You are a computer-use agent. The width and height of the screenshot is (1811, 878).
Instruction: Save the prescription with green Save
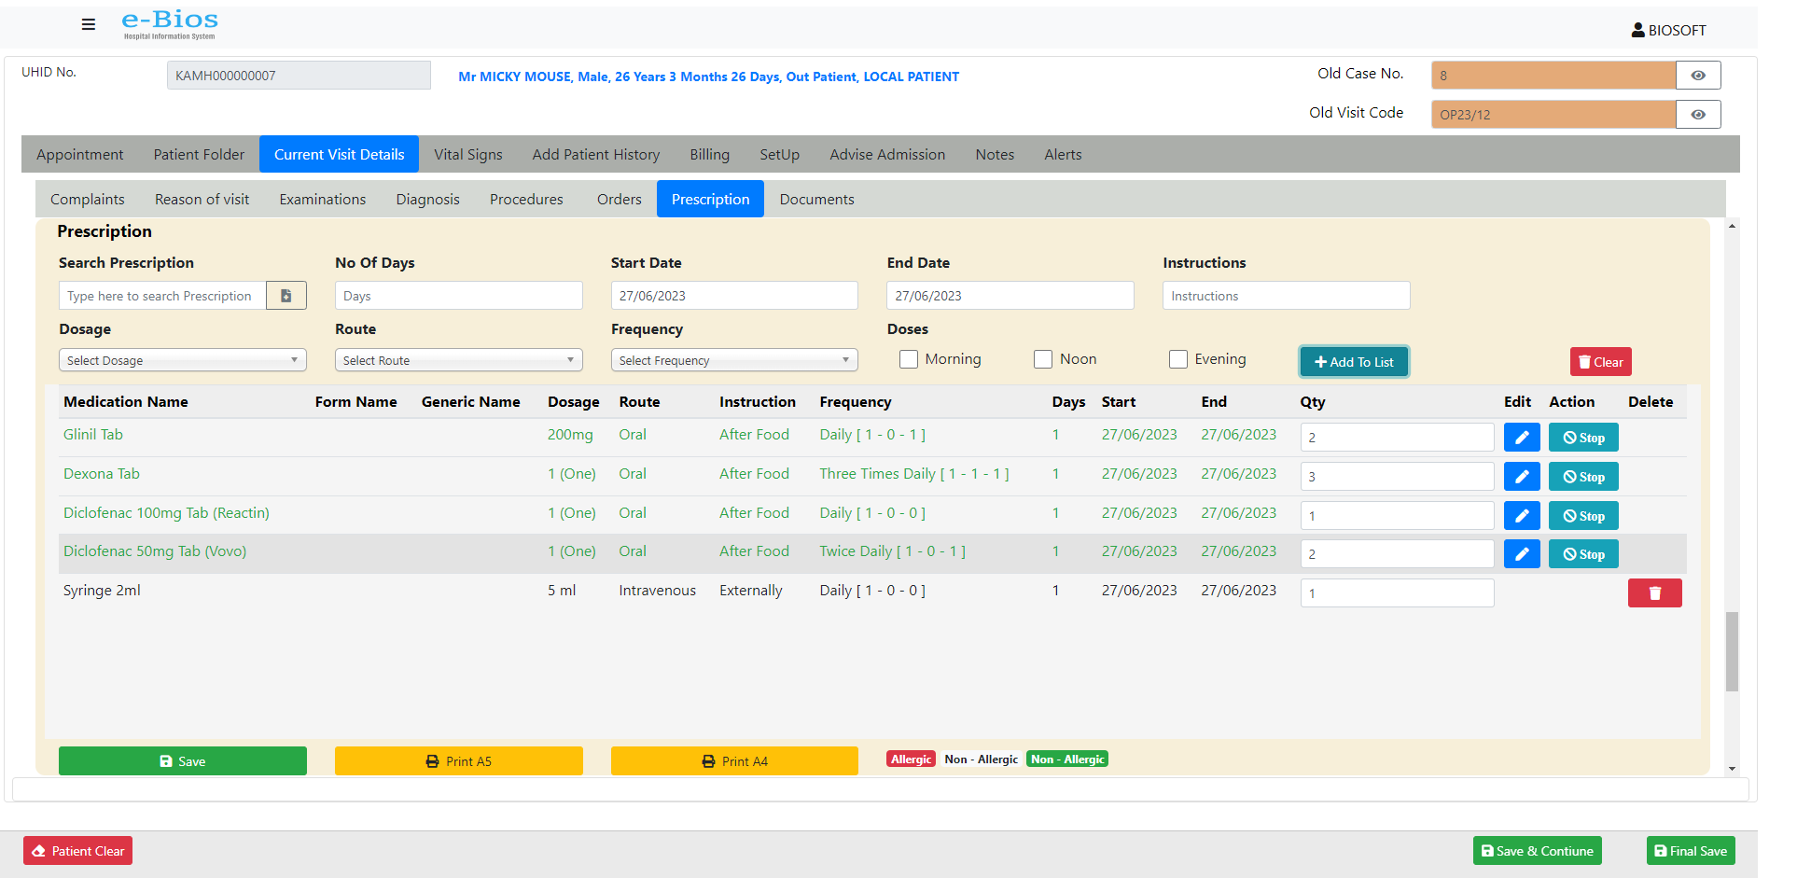183,761
